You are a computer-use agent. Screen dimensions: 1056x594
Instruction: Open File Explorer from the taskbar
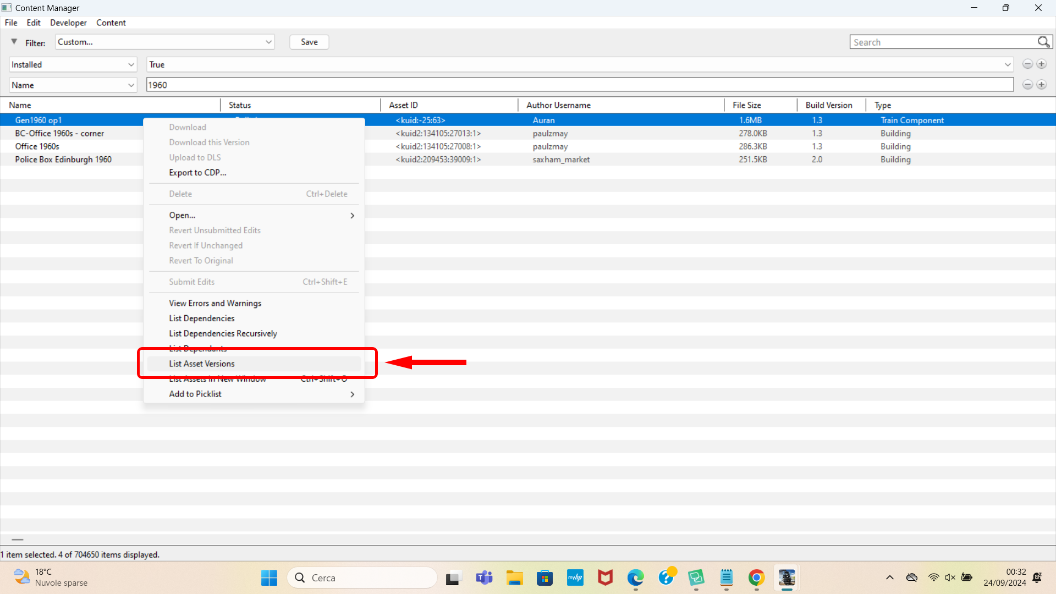(x=515, y=577)
